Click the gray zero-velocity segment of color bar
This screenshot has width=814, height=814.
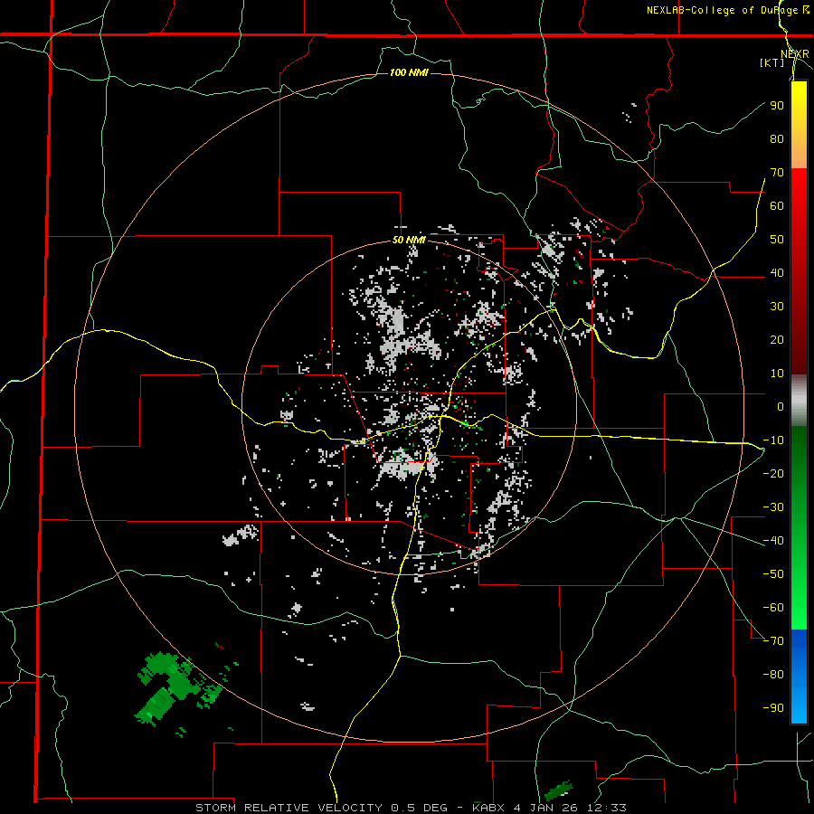pos(799,400)
